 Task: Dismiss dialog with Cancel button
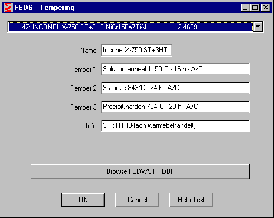137,200
